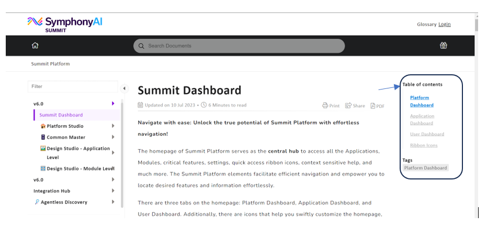The image size is (487, 226).
Task: Jump to Application Dashboard in table of contents
Action: click(422, 119)
